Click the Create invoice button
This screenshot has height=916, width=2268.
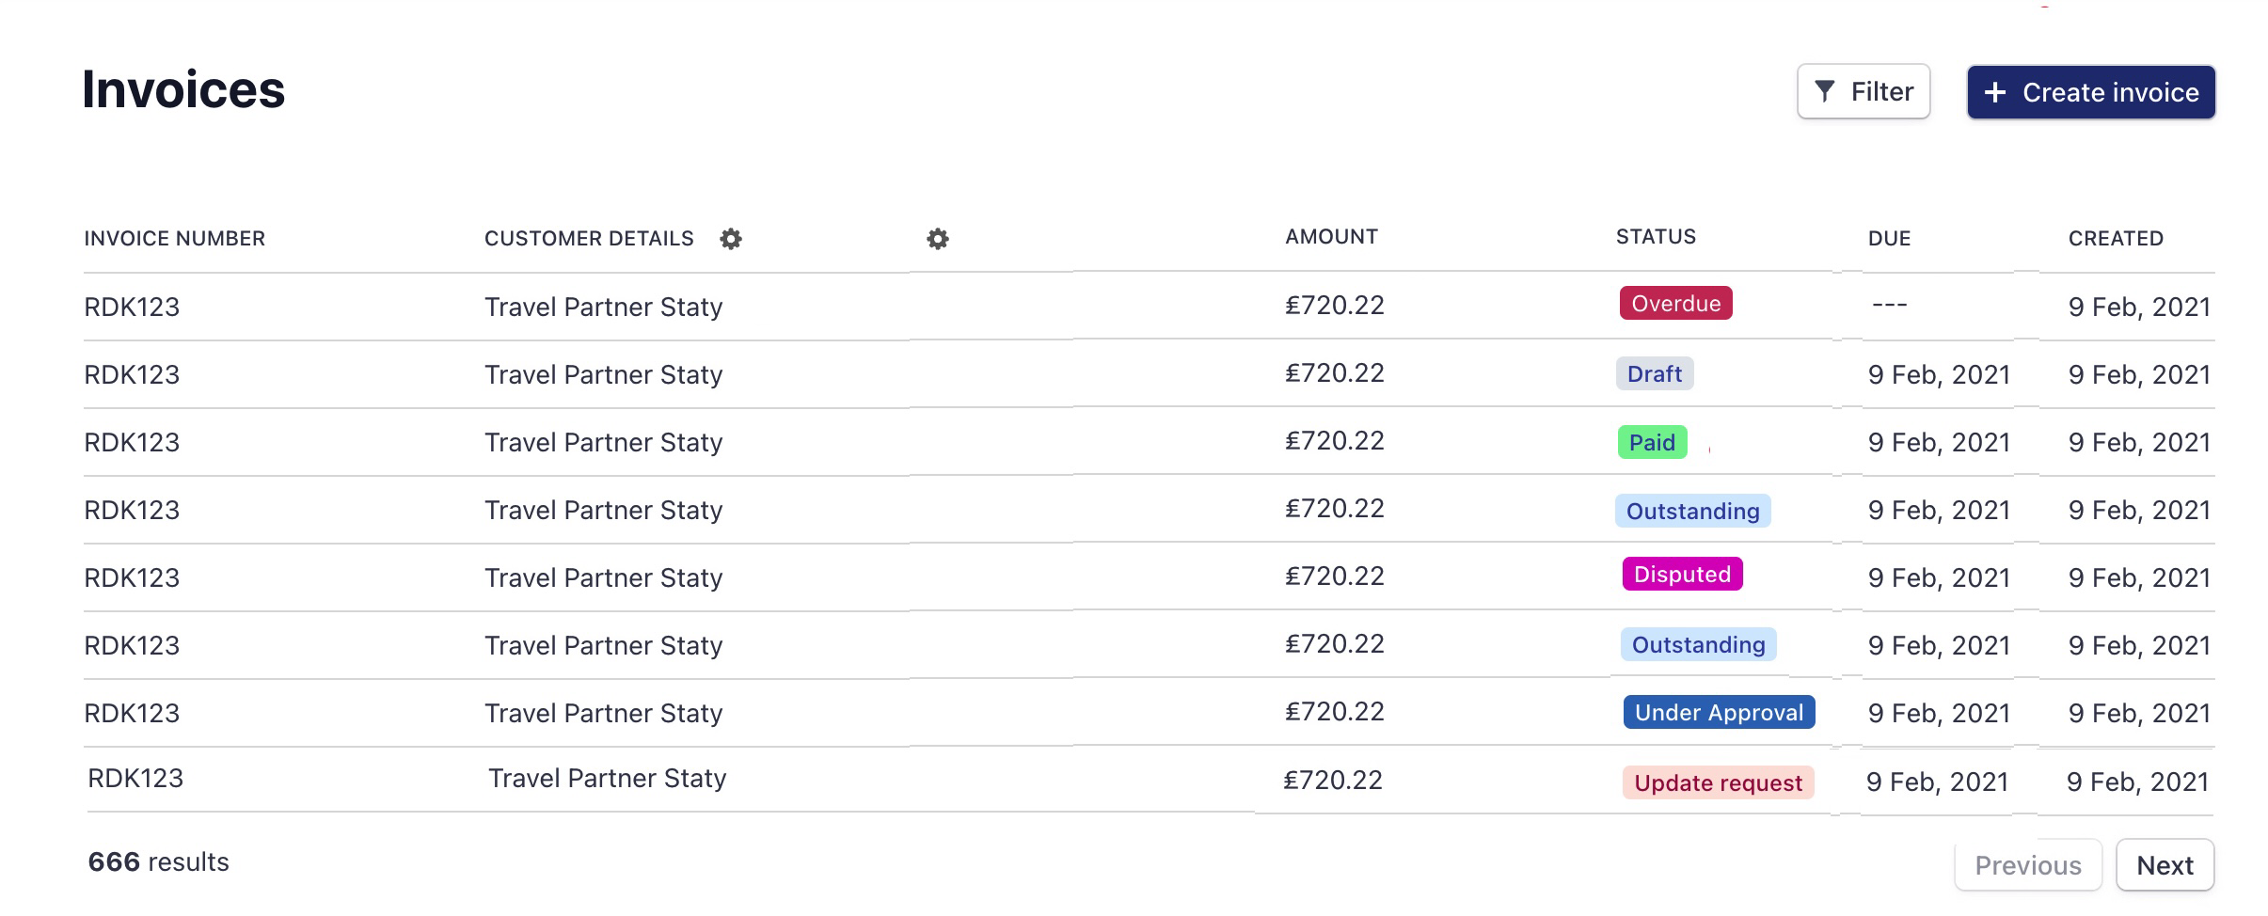coord(2091,92)
